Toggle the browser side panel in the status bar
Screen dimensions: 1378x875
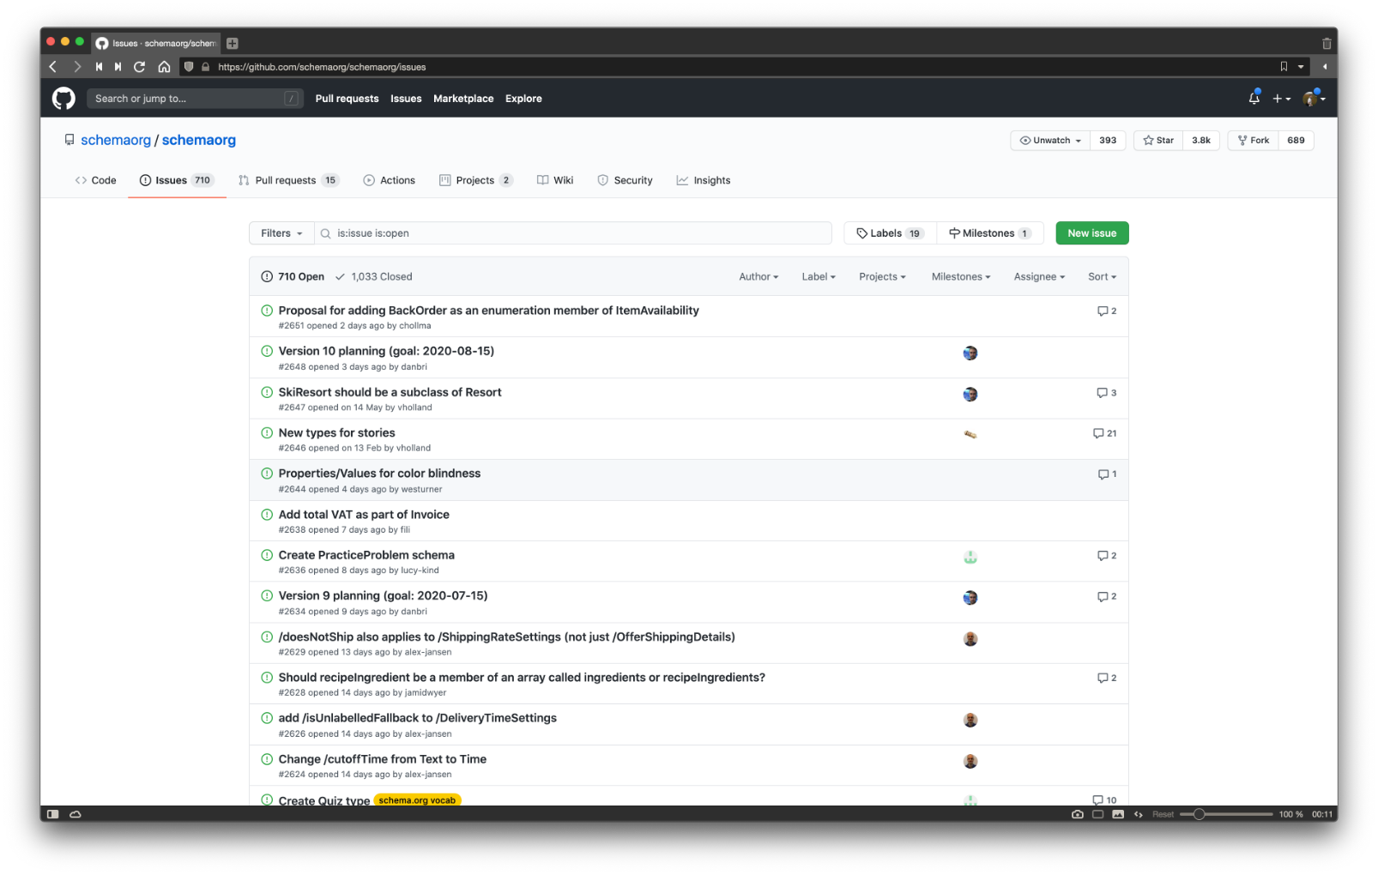pyautogui.click(x=53, y=814)
